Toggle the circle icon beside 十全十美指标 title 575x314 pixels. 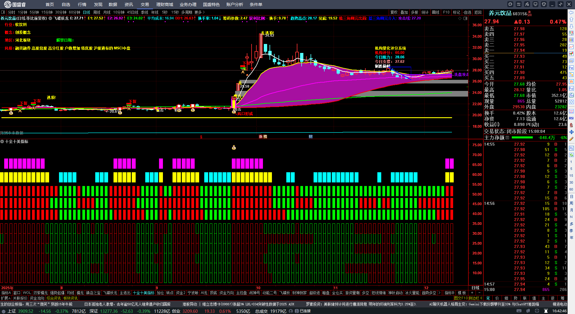[x=2, y=141]
